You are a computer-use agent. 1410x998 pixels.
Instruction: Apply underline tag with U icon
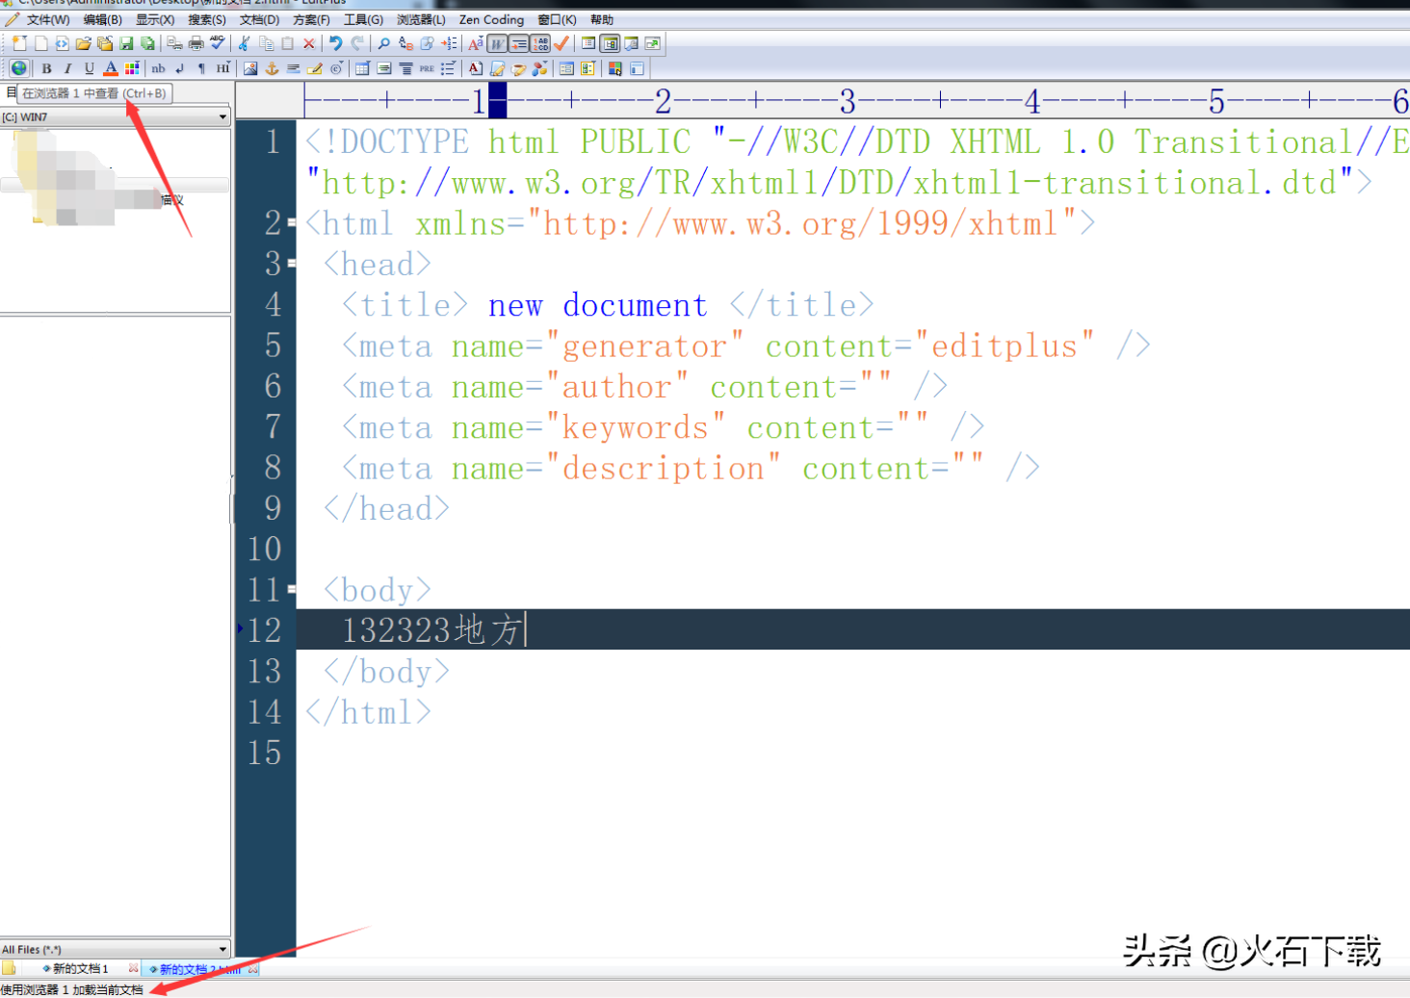tap(90, 68)
